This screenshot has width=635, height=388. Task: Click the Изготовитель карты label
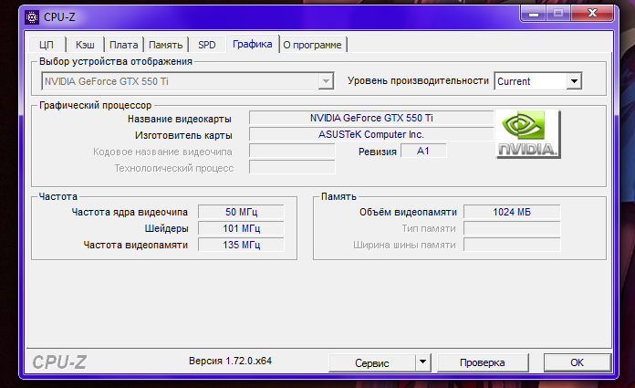183,135
